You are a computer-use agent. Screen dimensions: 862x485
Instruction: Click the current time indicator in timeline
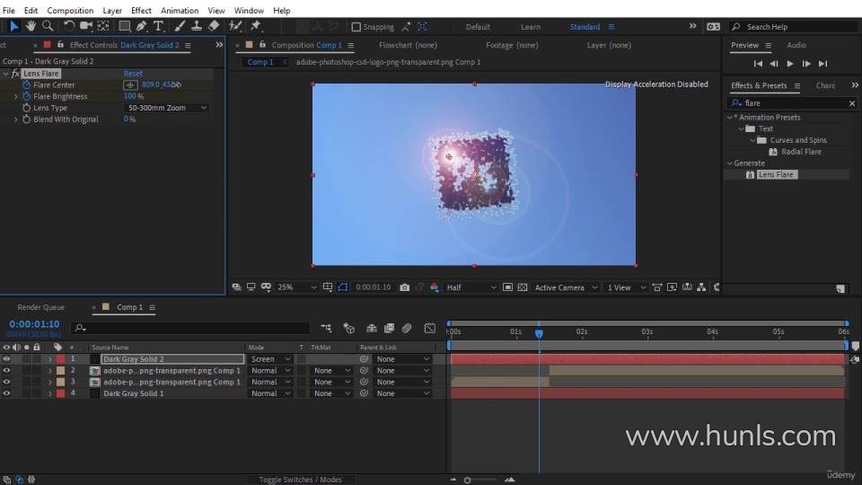point(539,333)
